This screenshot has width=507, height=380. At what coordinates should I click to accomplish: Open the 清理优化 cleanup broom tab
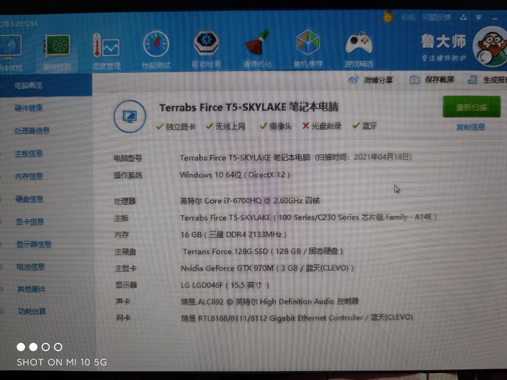[257, 49]
